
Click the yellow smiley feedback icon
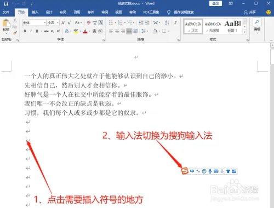tap(269, 12)
